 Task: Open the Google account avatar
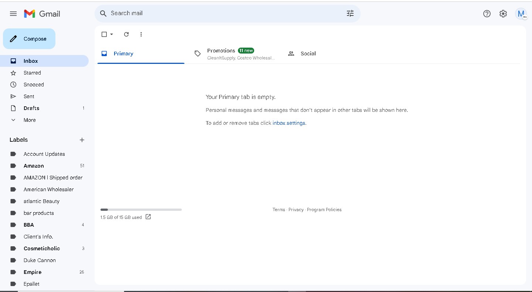521,14
